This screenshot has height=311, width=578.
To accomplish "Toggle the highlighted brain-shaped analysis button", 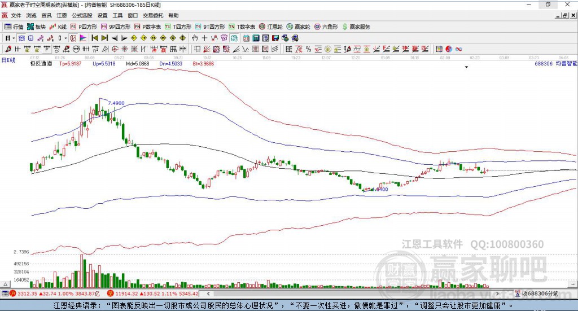I will coord(234,38).
